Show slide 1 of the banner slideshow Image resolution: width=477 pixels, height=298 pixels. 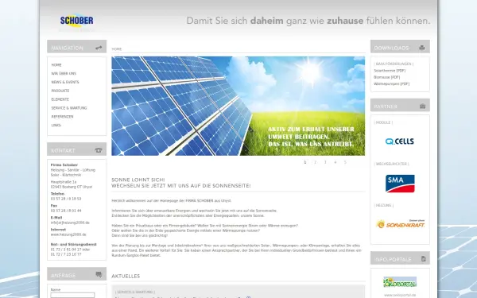point(305,162)
